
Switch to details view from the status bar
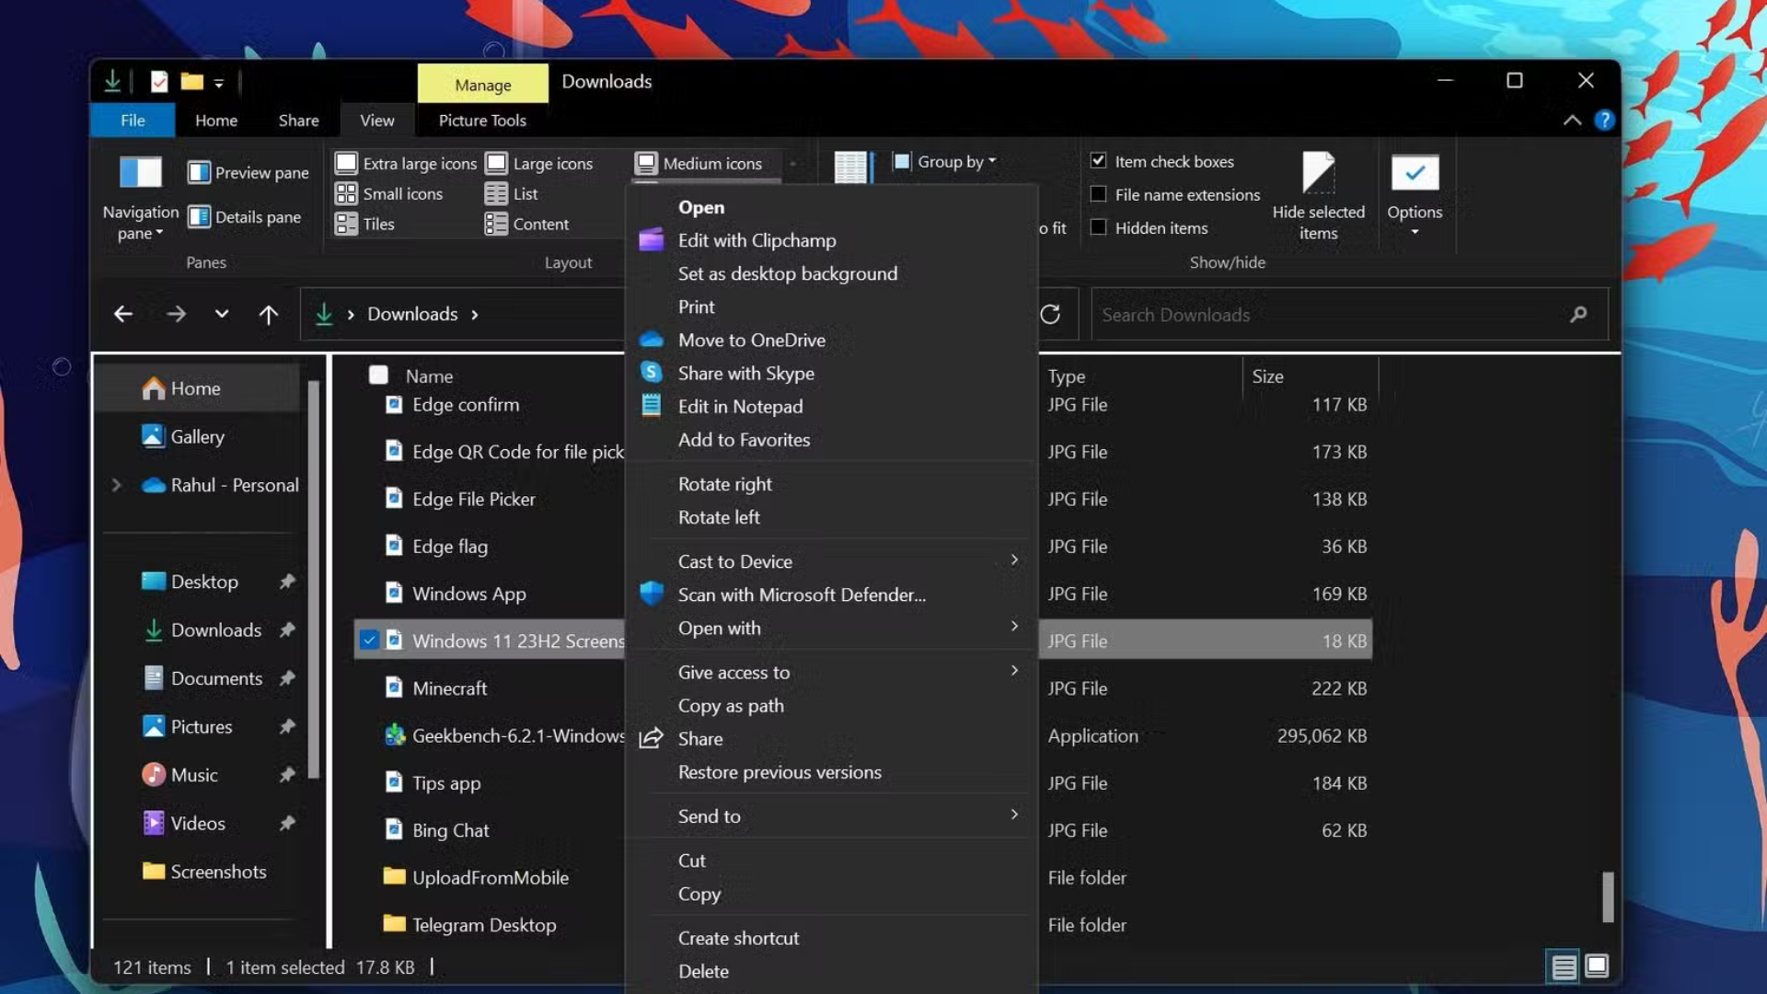(1563, 967)
